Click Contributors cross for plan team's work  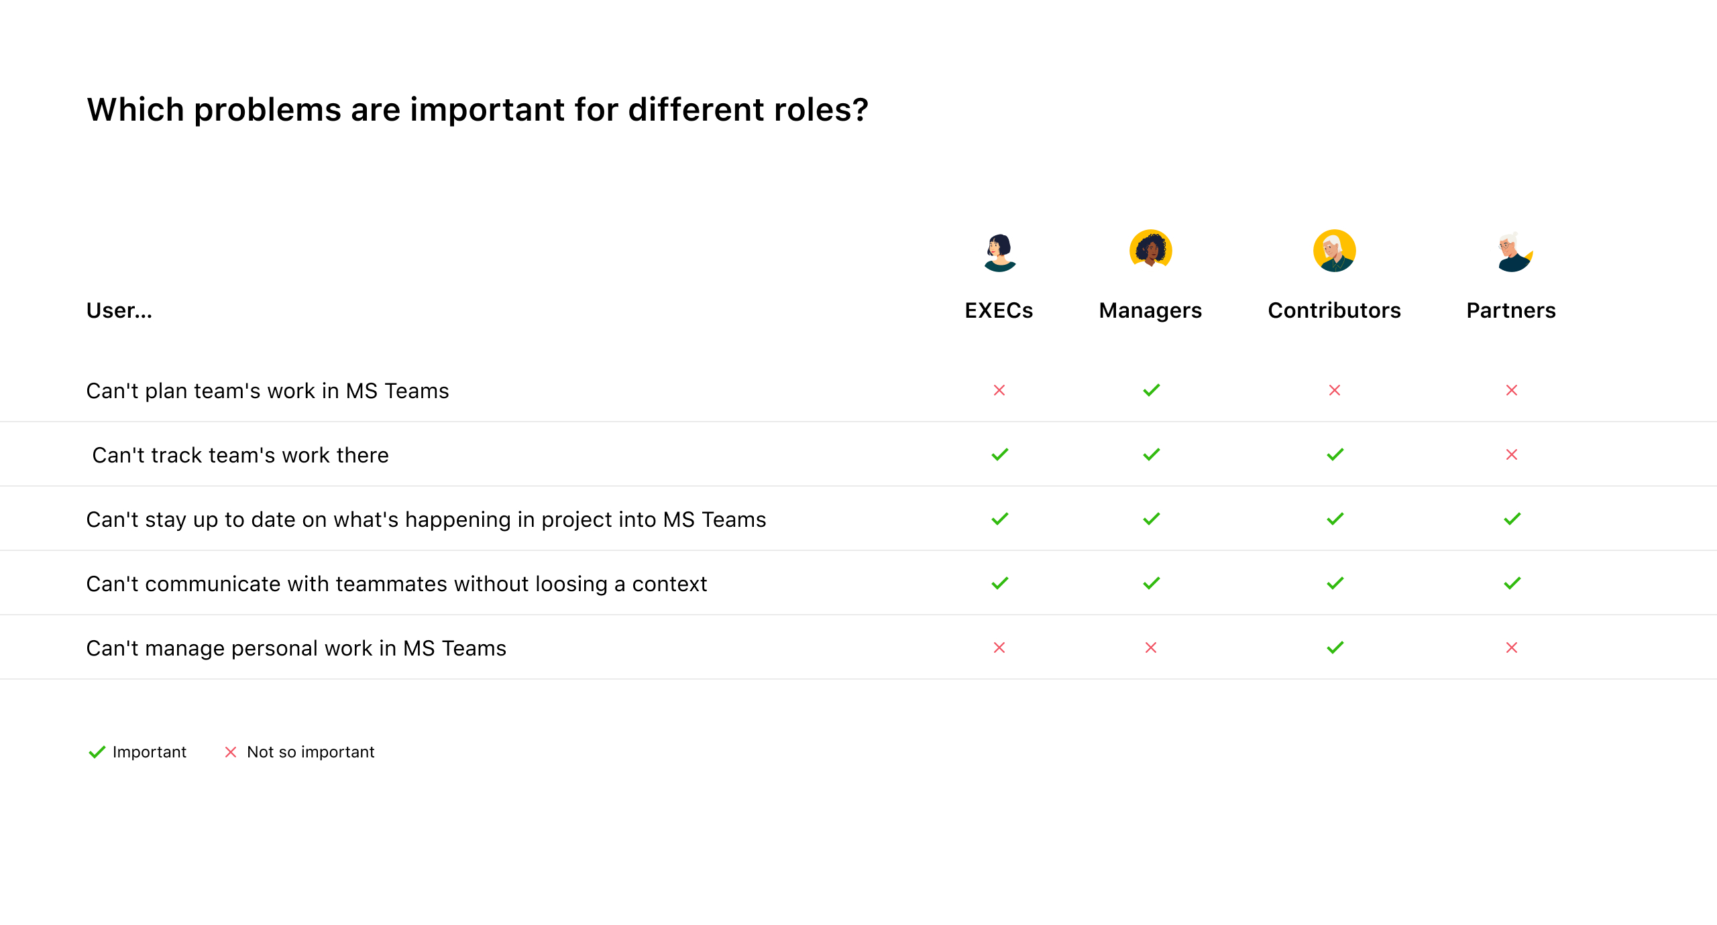tap(1335, 390)
